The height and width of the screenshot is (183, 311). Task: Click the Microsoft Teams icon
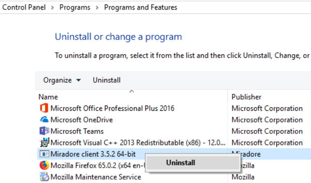pos(44,131)
